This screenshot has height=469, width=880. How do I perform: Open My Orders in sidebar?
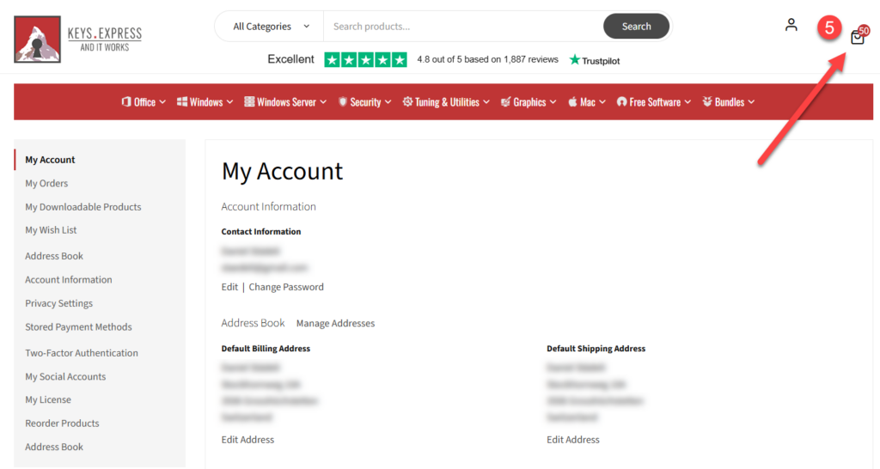pyautogui.click(x=46, y=183)
